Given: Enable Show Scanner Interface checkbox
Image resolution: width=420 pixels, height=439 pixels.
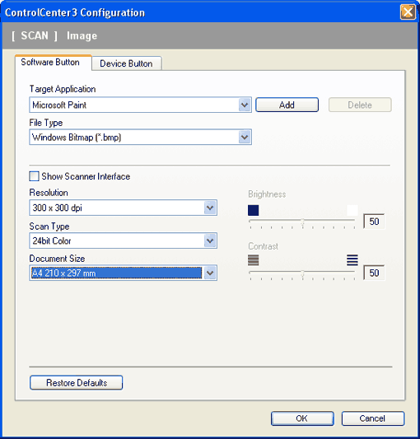Looking at the screenshot, I should pos(34,176).
